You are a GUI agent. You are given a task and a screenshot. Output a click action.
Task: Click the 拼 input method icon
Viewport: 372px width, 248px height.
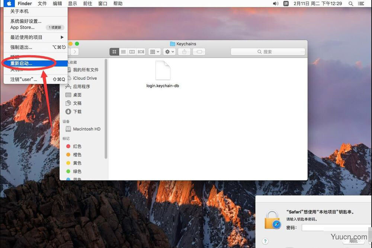(286, 3)
